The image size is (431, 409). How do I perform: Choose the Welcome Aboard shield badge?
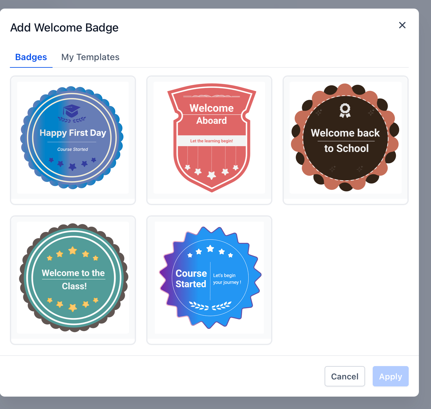pos(209,140)
